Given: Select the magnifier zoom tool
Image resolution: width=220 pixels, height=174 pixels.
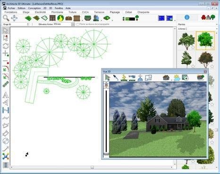Looking at the screenshot, I should [6, 18].
